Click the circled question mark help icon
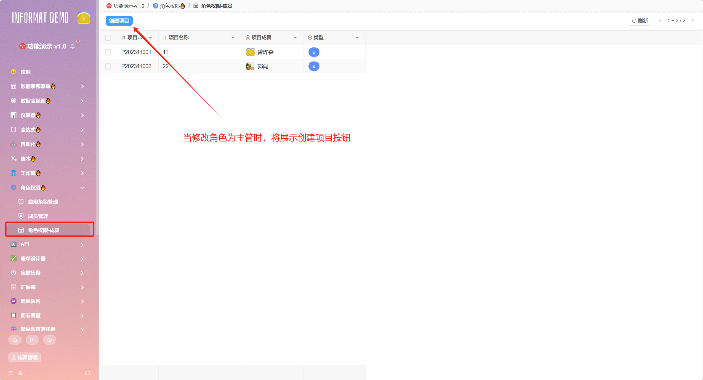This screenshot has width=703, height=380. (x=50, y=340)
